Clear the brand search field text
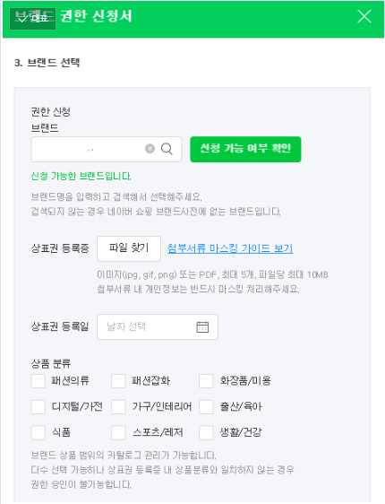 point(150,149)
